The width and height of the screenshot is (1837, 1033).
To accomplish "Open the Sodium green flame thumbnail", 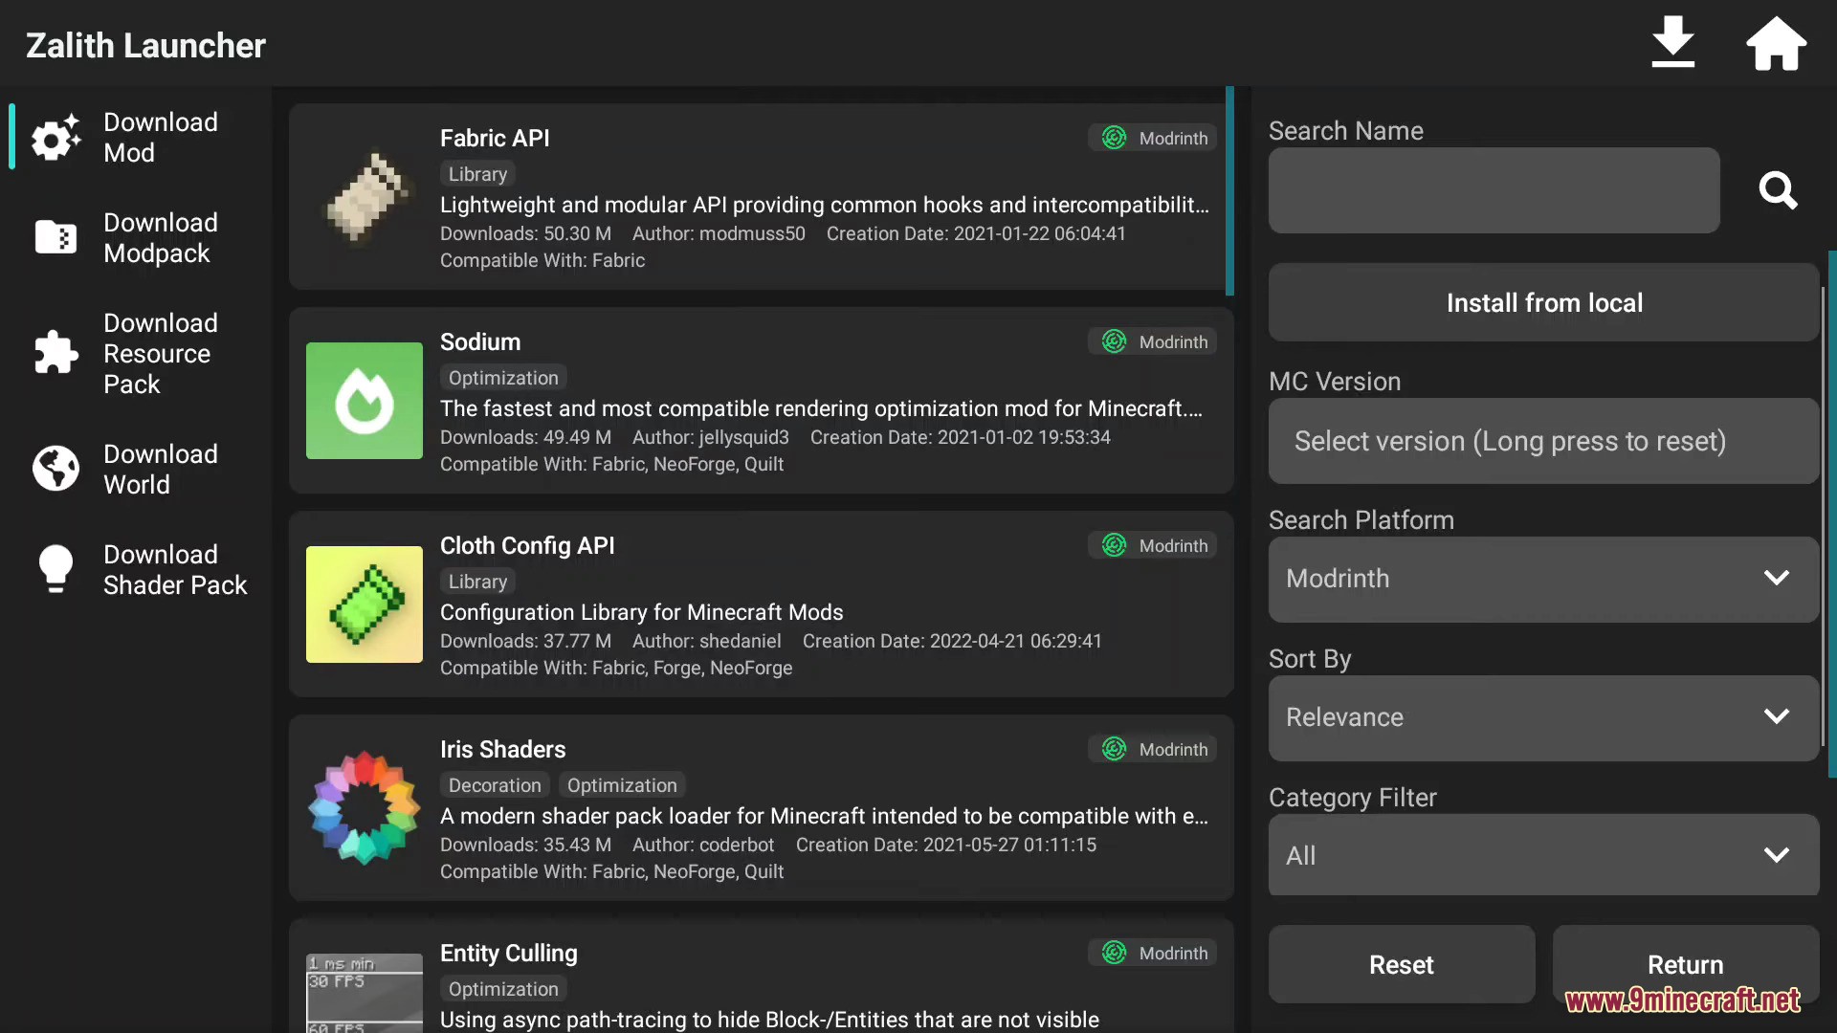I will click(365, 401).
